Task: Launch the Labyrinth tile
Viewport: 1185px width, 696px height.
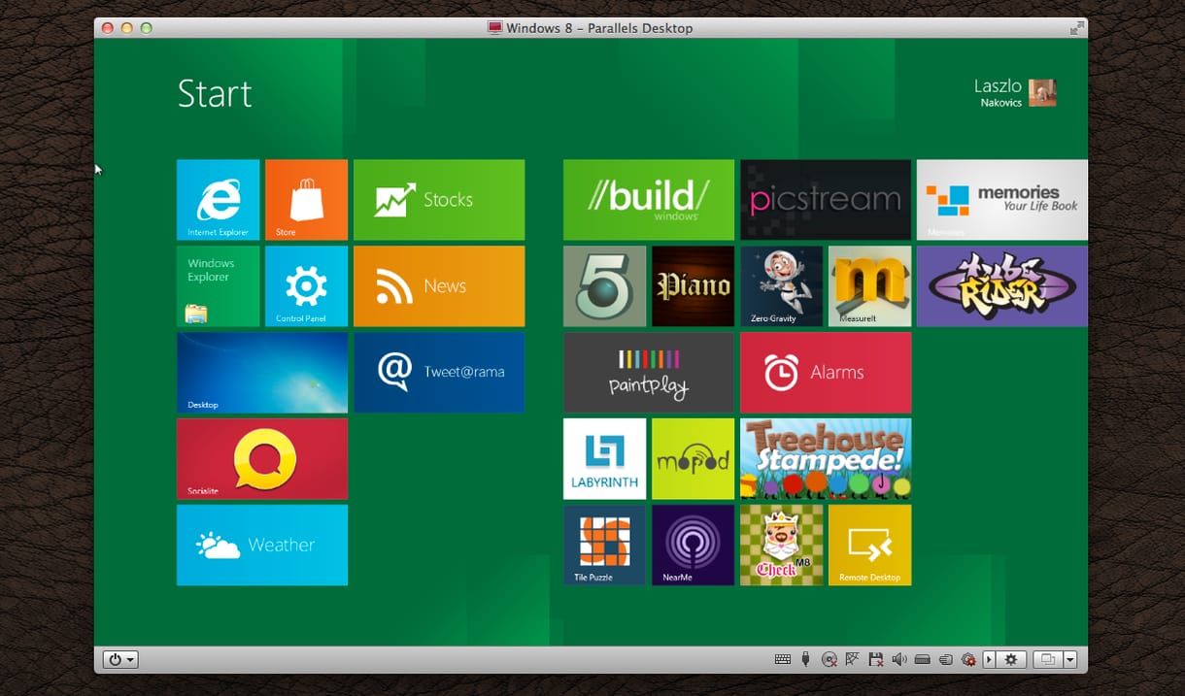Action: click(x=604, y=459)
